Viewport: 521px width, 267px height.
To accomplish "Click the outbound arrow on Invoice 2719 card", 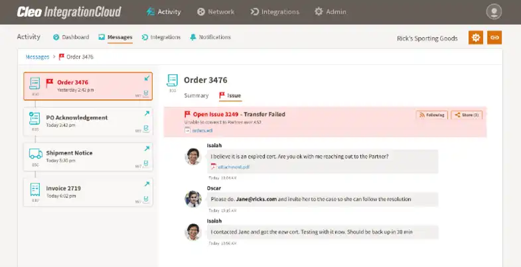I will [x=147, y=184].
